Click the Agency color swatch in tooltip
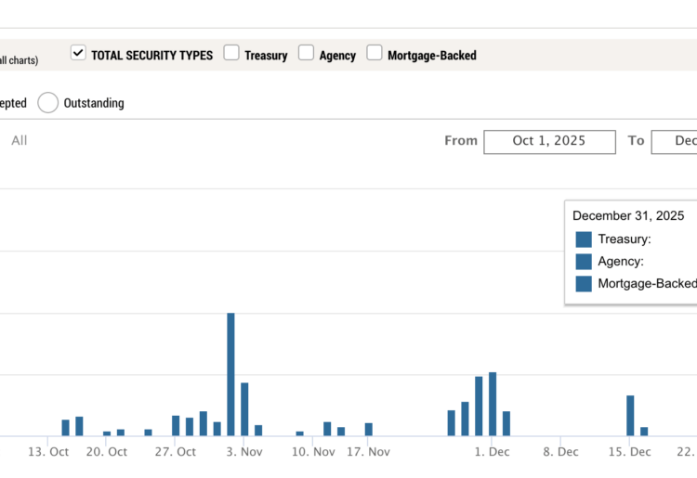 pos(584,262)
